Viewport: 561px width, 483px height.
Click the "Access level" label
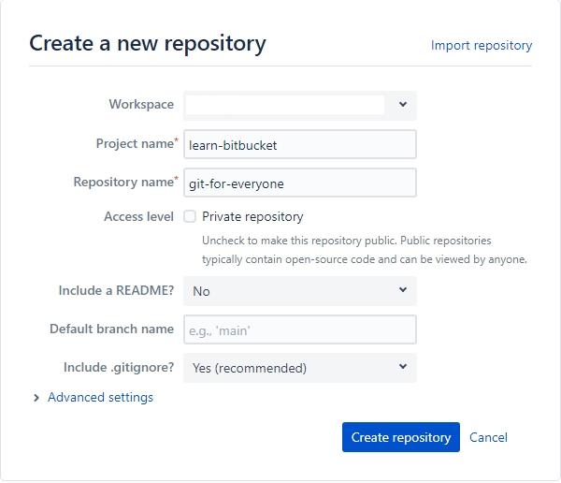138,217
